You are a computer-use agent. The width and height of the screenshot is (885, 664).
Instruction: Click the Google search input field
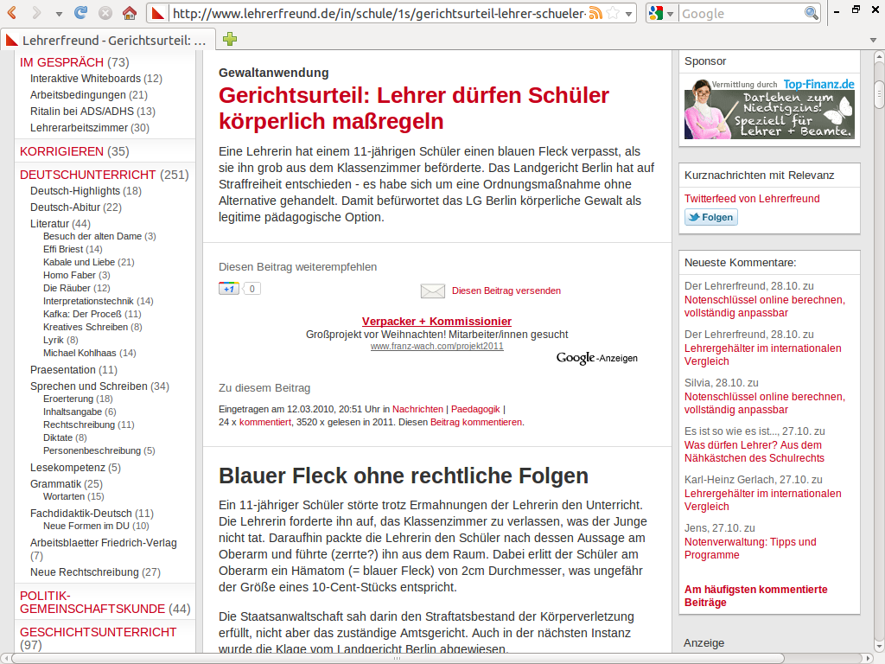(x=741, y=14)
